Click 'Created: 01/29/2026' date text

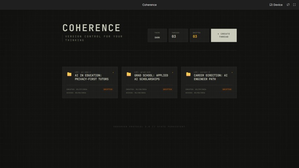click(196, 89)
